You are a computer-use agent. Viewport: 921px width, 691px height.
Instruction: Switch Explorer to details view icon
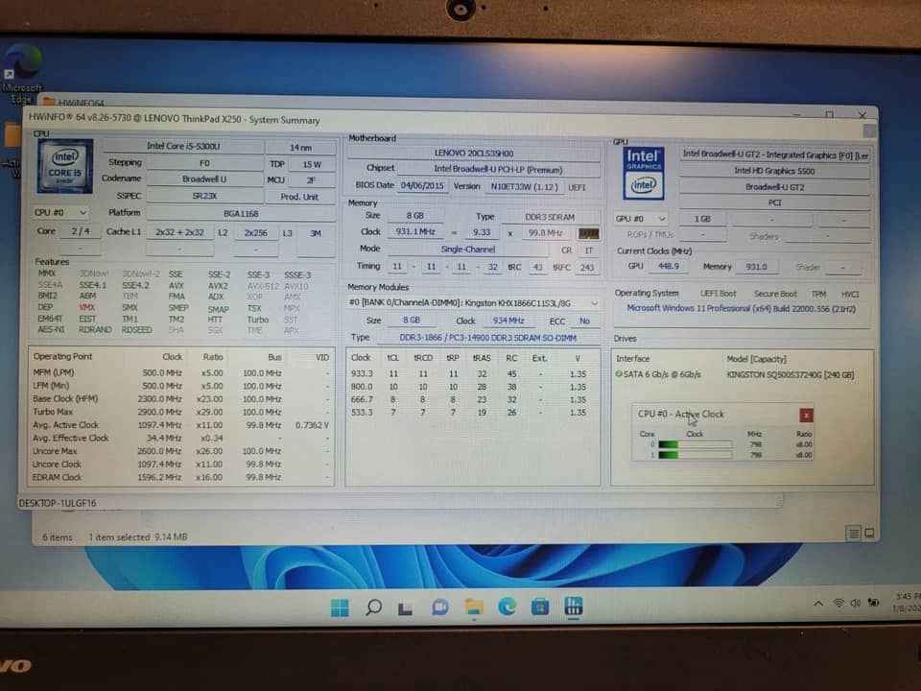pyautogui.click(x=853, y=533)
